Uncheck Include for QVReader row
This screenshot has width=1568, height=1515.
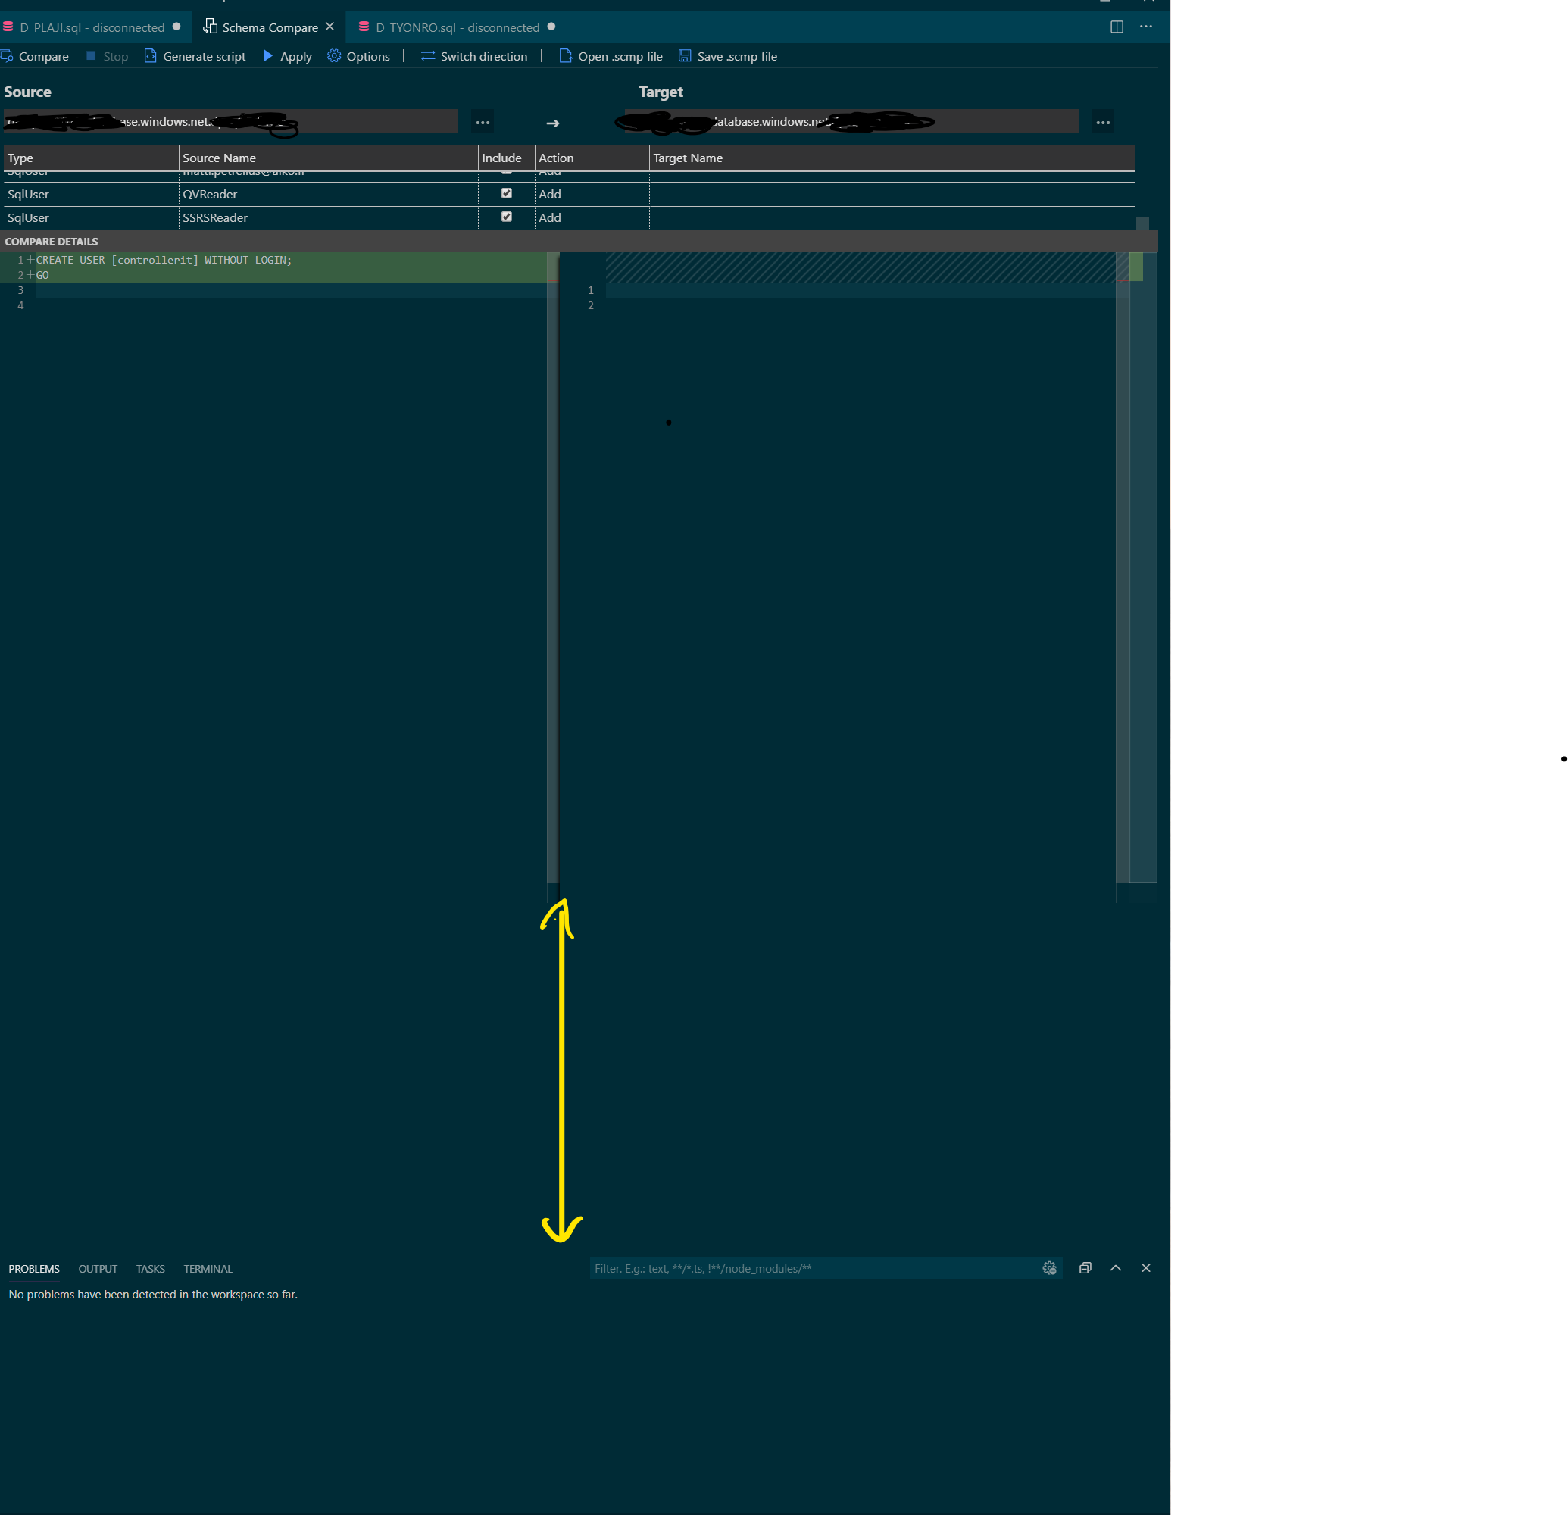click(507, 194)
